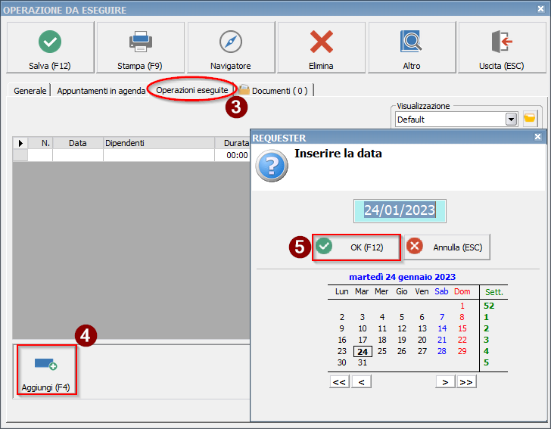Click the Stampa (F9) printer button
Image resolution: width=551 pixels, height=429 pixels.
(x=140, y=48)
